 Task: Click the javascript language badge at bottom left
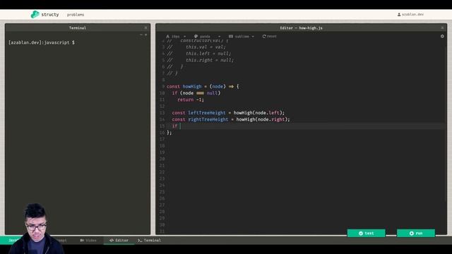[x=13, y=240]
